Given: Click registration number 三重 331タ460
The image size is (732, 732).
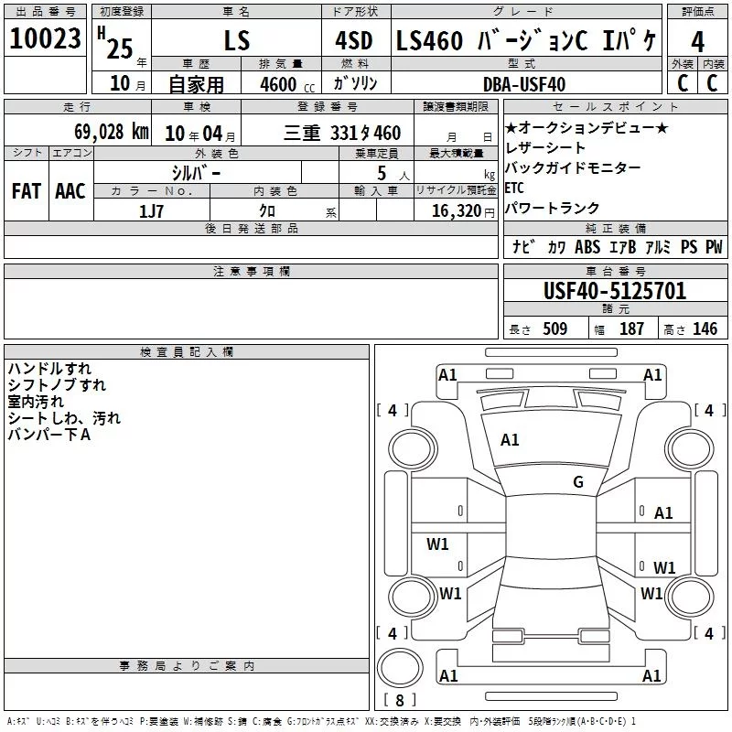Looking at the screenshot, I should point(342,133).
